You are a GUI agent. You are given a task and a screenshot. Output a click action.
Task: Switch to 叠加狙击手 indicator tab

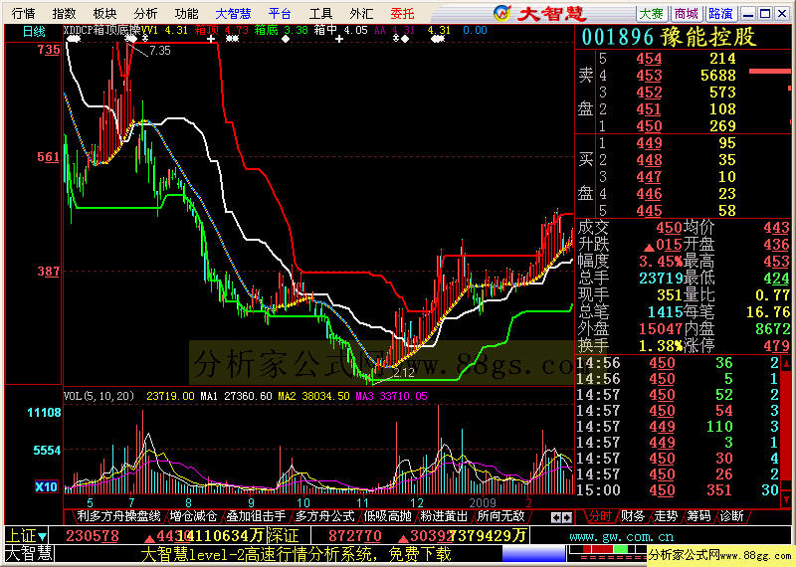click(x=256, y=516)
